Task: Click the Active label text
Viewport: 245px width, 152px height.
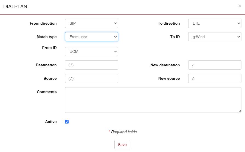Action: [x=51, y=122]
